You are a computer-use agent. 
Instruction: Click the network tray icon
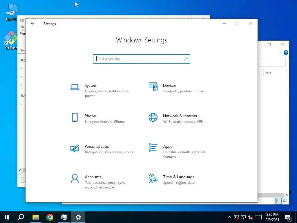(243, 217)
